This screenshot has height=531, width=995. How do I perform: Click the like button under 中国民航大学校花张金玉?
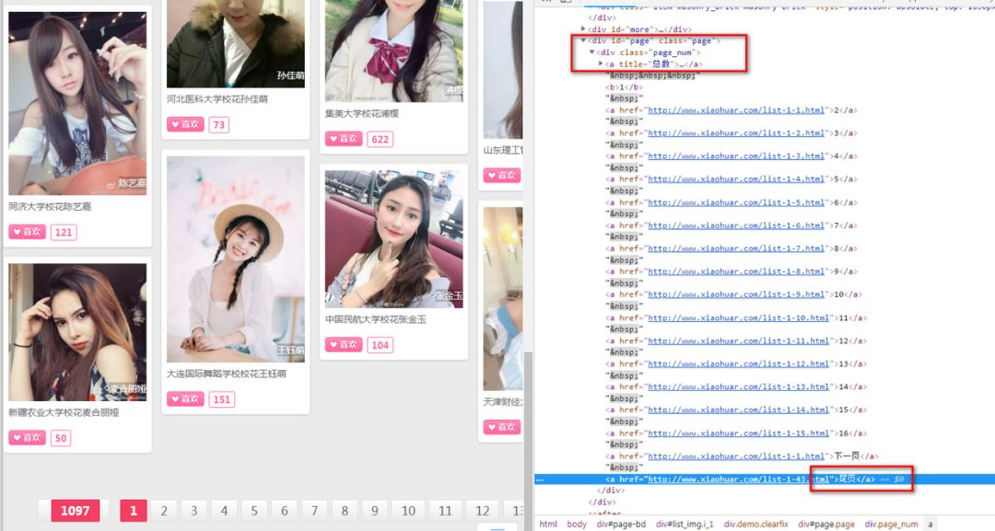[x=344, y=345]
